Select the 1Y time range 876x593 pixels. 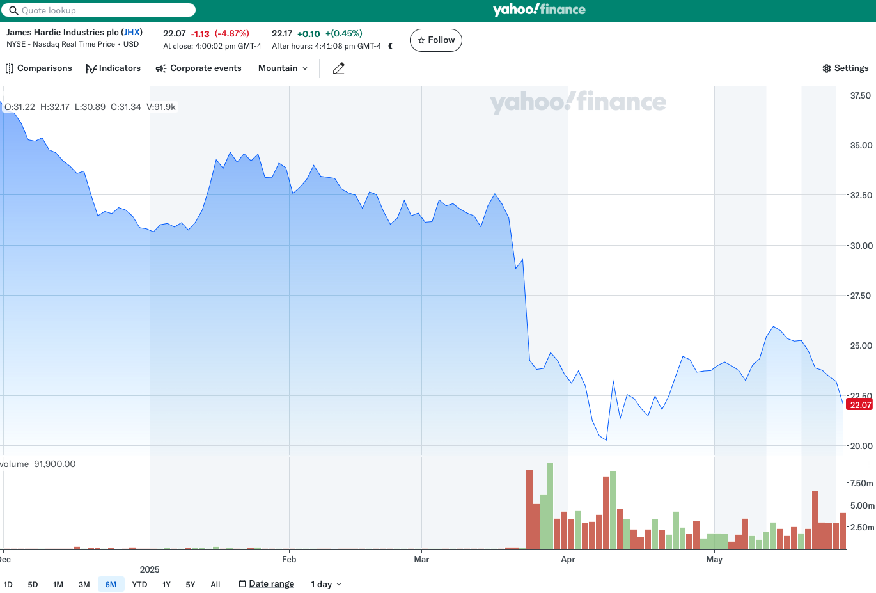pyautogui.click(x=166, y=585)
